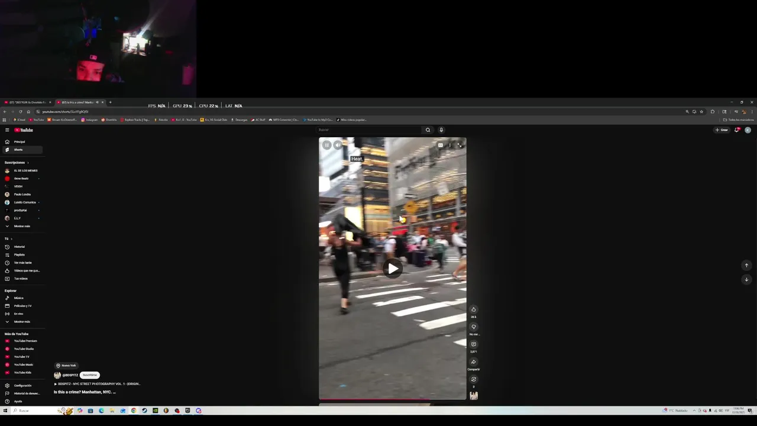The height and width of the screenshot is (426, 757).
Task: Show more subscriptions with Mostrar más
Action: coord(22,226)
